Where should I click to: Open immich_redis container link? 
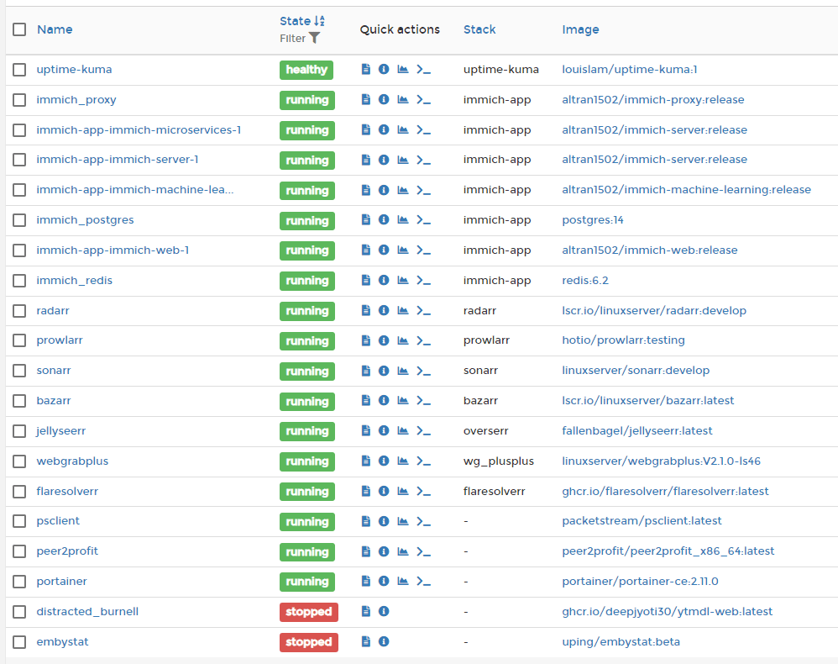pos(74,281)
